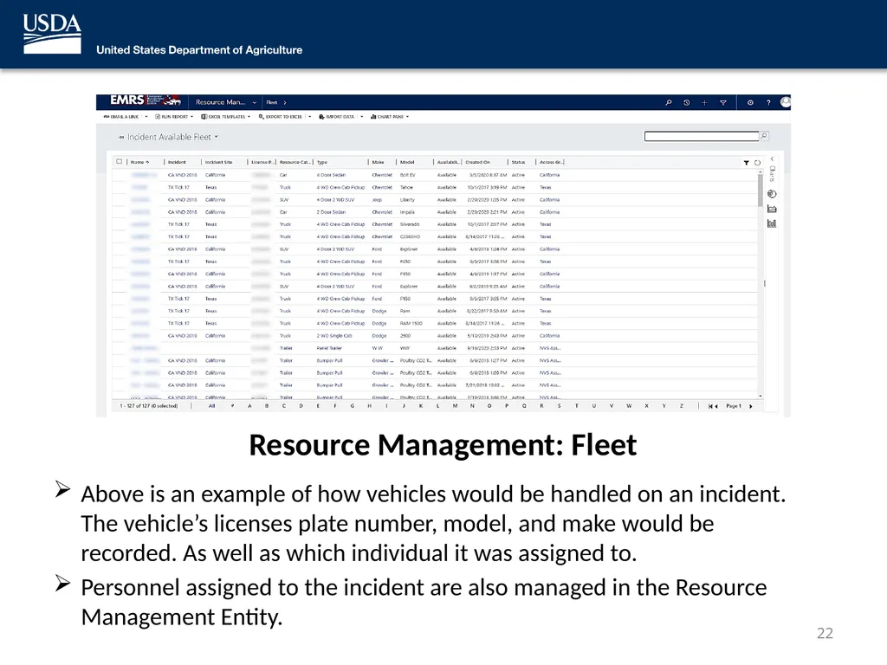This screenshot has width=887, height=665.
Task: Click Email a Link toolbar button
Action: [121, 117]
